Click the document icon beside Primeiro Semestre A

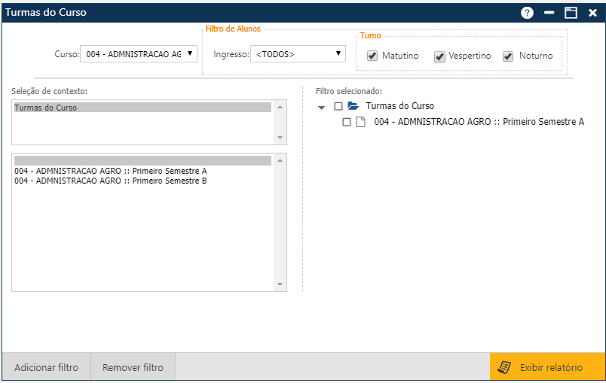coord(360,122)
